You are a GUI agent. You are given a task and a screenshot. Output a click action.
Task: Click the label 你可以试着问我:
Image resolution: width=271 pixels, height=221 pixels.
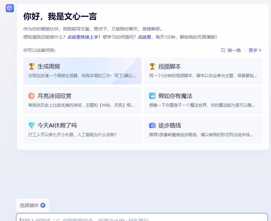40,50
